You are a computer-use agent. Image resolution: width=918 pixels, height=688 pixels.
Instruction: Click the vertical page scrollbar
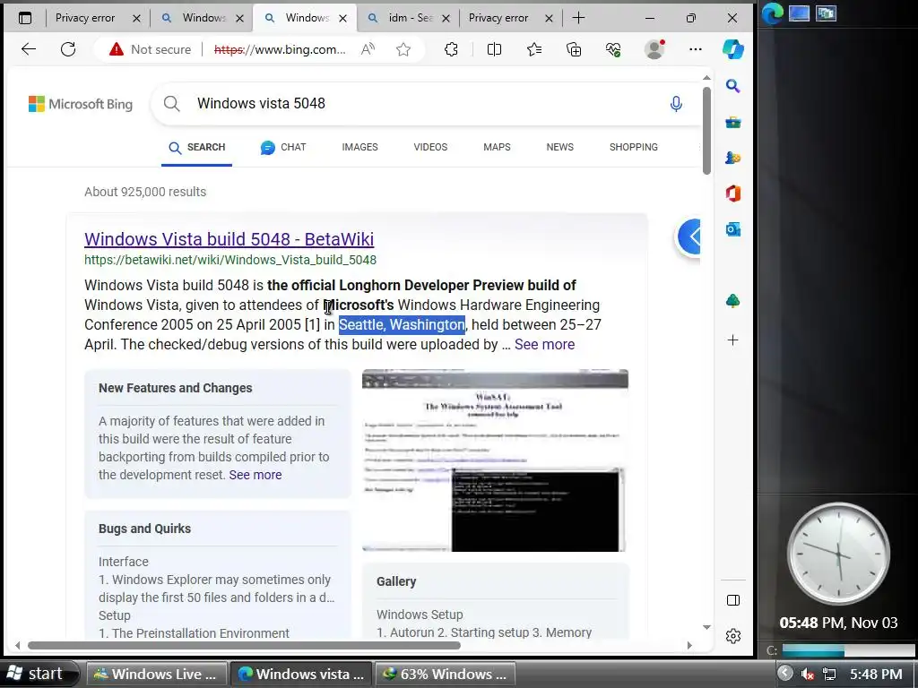pos(706,131)
